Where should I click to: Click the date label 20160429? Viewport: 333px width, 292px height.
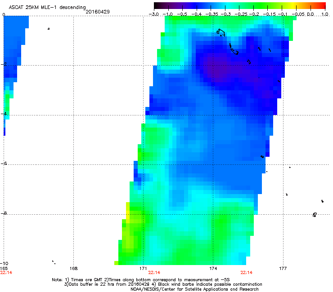(98, 12)
